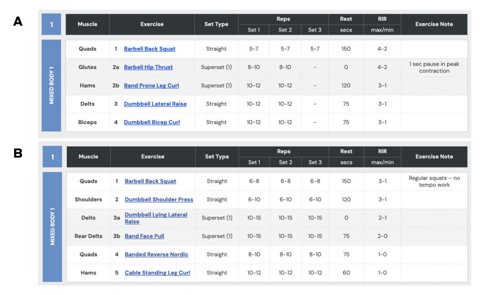Click the Set Type header in table A
This screenshot has height=295, width=486.
point(216,24)
